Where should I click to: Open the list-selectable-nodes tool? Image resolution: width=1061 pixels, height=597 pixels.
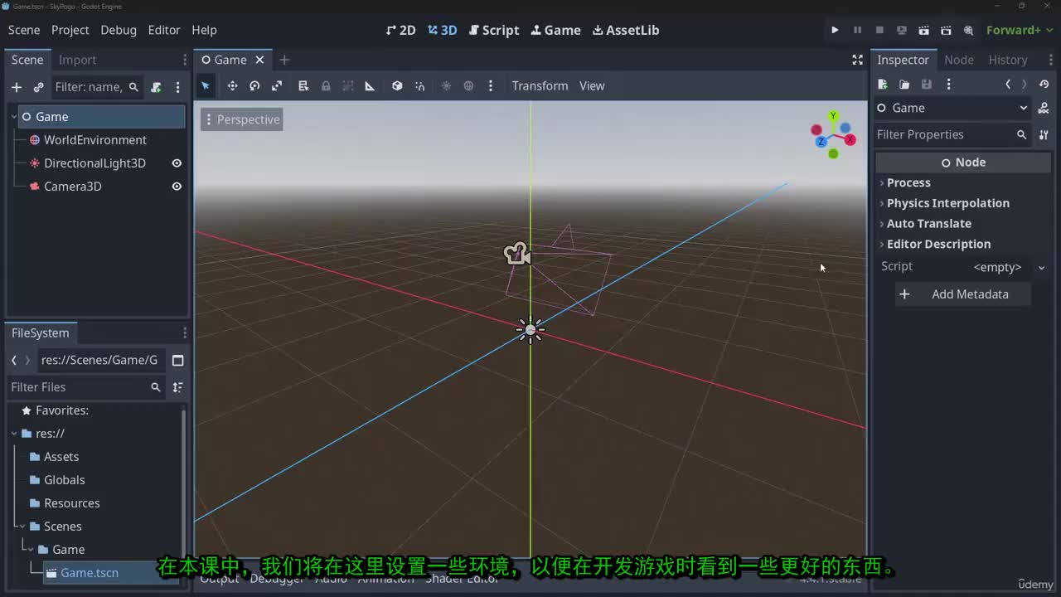[x=303, y=85]
